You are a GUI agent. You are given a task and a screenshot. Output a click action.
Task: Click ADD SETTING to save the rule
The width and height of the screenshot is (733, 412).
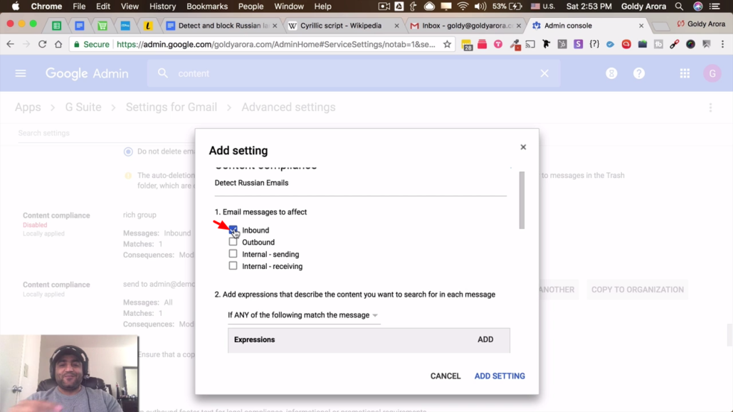coord(500,376)
